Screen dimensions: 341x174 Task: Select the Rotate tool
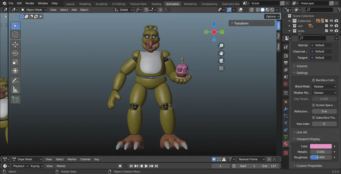point(15,53)
